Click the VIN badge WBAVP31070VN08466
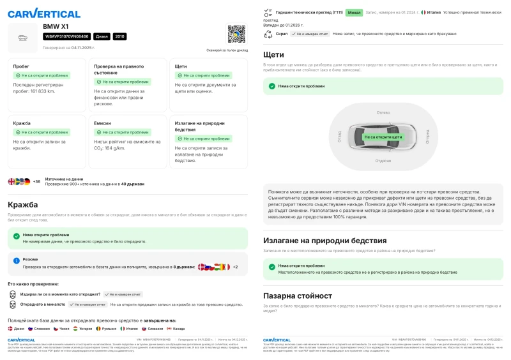511x360 pixels. (x=66, y=36)
